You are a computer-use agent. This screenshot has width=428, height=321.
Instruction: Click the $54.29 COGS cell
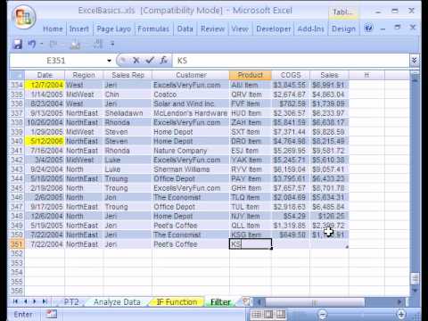coord(291,216)
